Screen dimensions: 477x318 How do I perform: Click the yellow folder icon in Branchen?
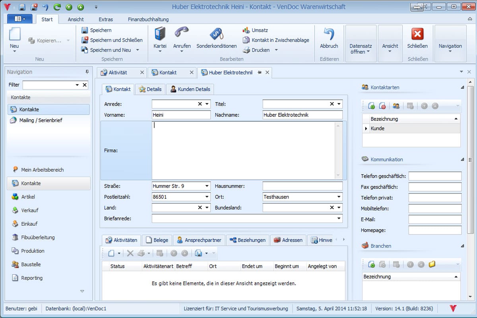tap(432, 264)
